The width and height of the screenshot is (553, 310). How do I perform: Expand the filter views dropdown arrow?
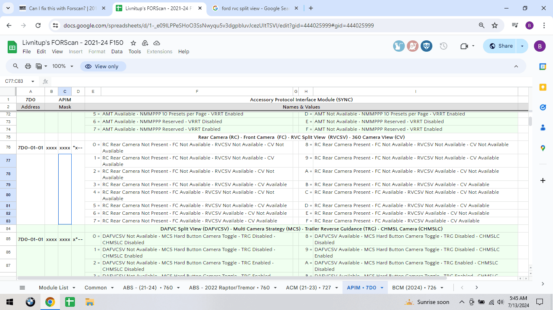[x=46, y=66]
